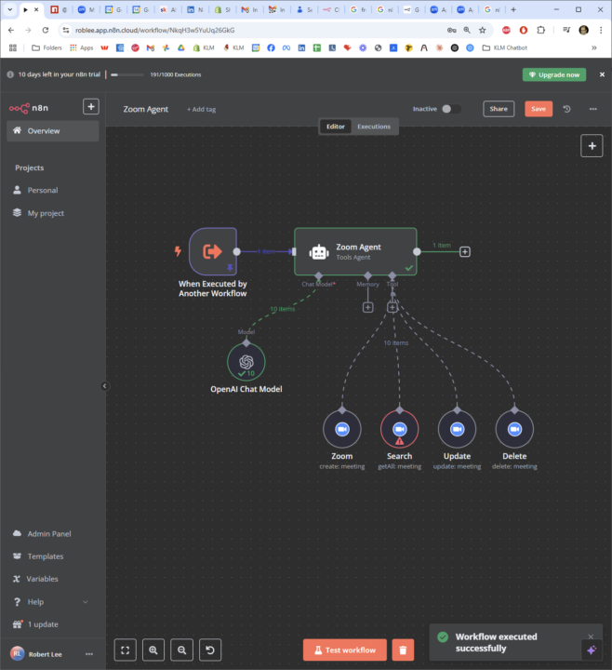Open the browser extensions menu
Viewport: 612px width, 670px height.
(541, 30)
